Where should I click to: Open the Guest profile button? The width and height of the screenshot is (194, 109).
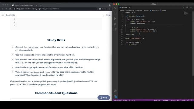(103, 9)
